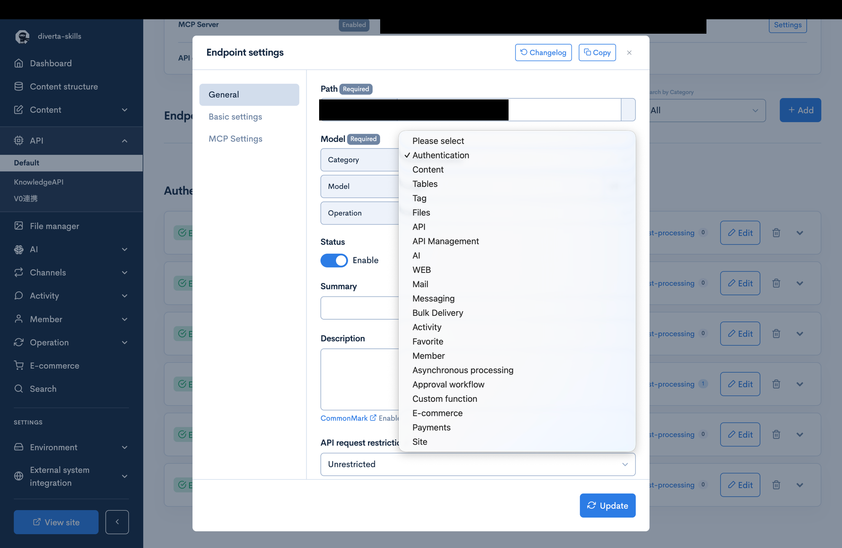The height and width of the screenshot is (548, 842).
Task: Open the Dashboard home icon
Action: pos(19,63)
